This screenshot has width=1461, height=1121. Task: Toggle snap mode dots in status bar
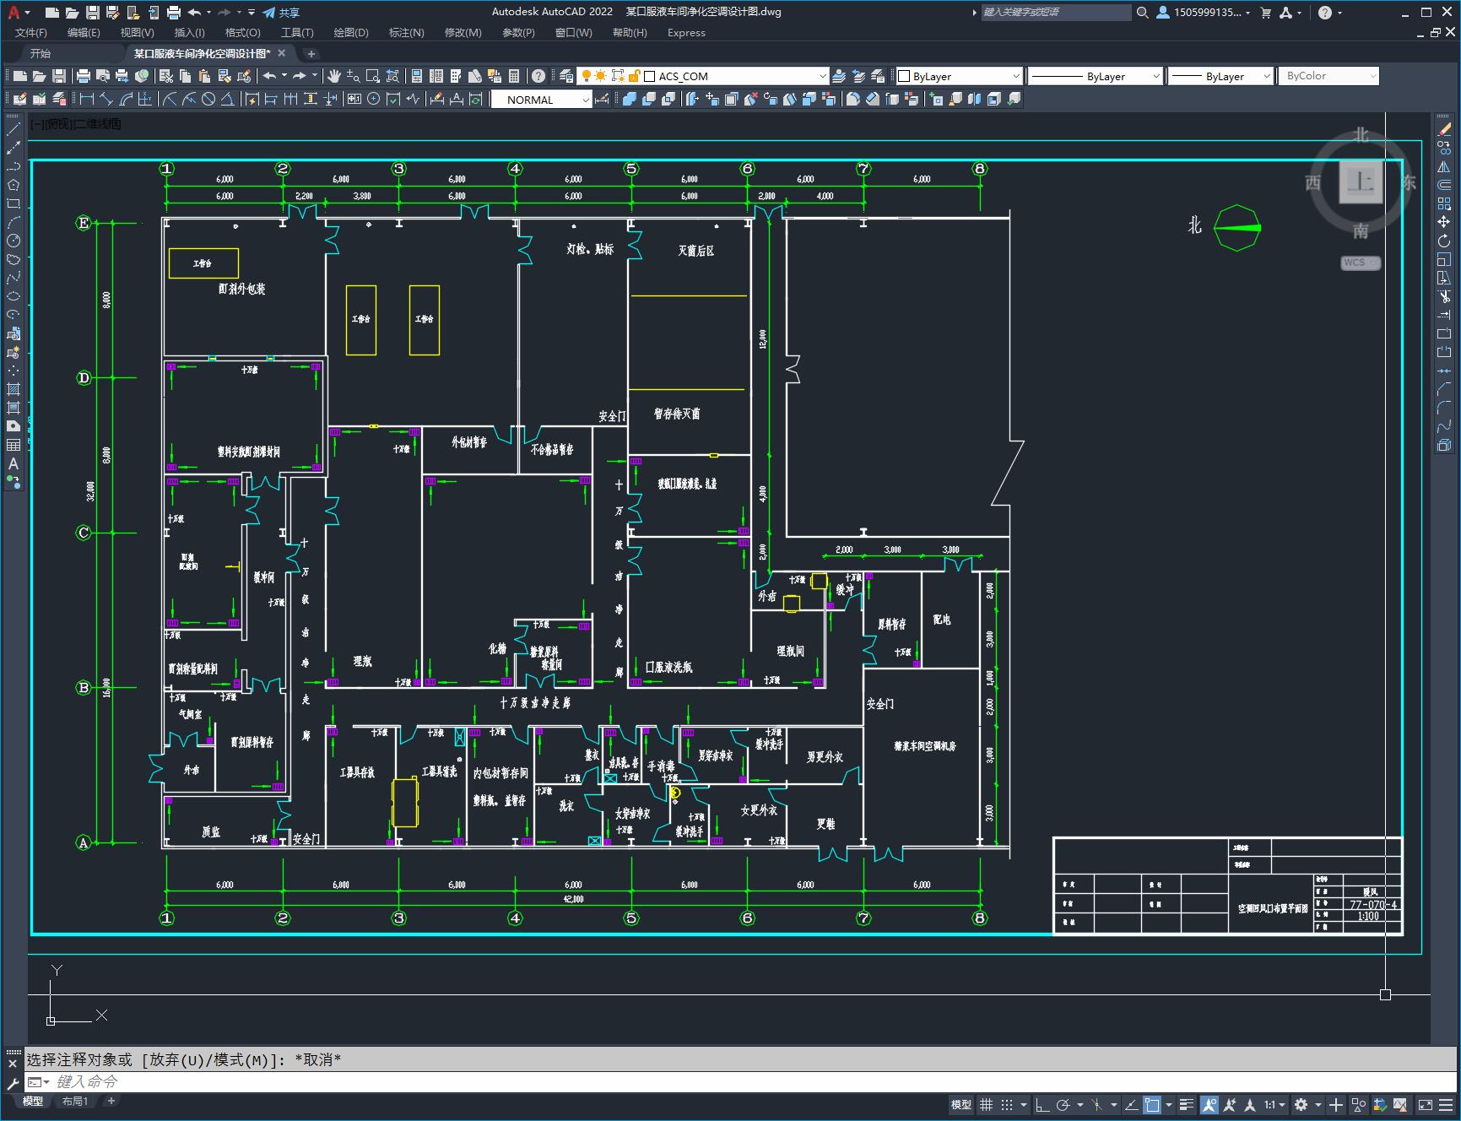pos(1007,1104)
